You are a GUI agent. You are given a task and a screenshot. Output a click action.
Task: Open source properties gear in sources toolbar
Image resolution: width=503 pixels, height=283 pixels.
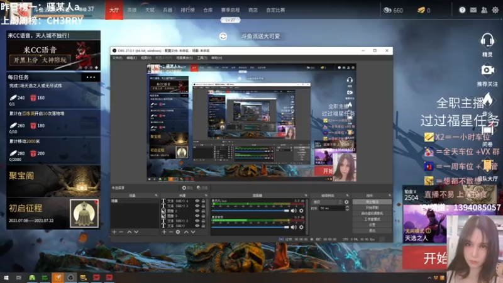click(178, 231)
